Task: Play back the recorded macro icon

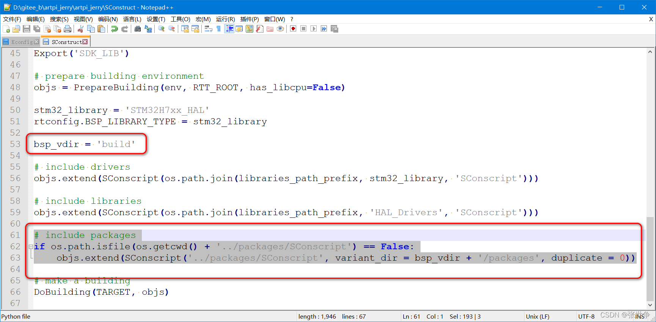Action: (314, 29)
